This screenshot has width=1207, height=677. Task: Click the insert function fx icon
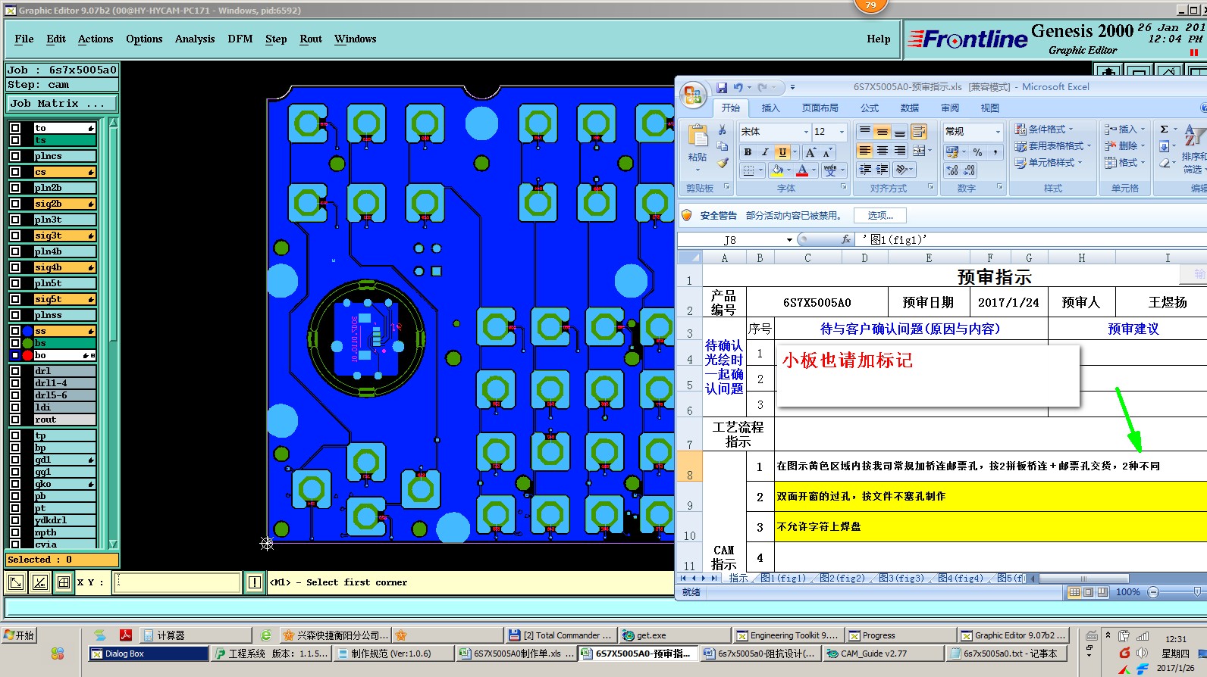(x=846, y=239)
